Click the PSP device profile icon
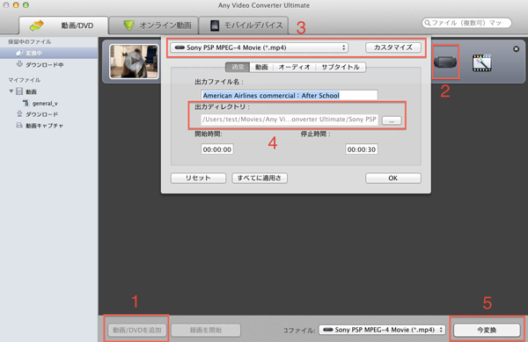Viewport: 528px width, 342px height. point(445,62)
